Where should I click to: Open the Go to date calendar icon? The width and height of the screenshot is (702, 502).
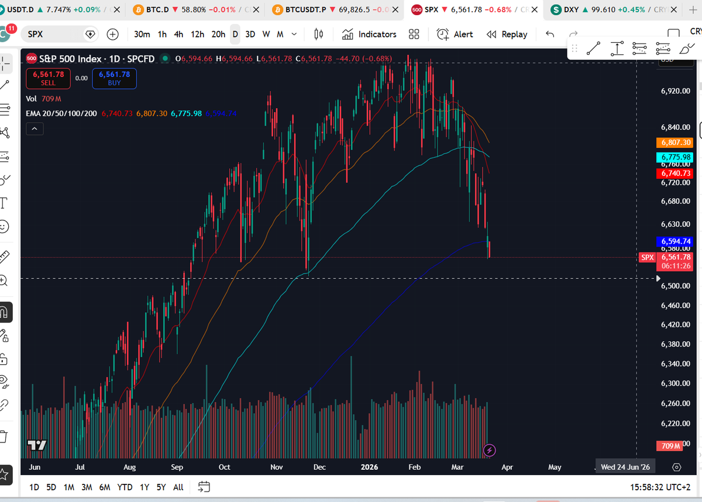(x=204, y=486)
